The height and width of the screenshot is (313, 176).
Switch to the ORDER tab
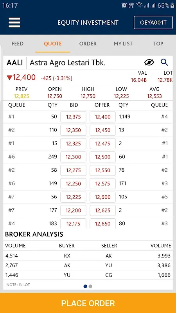tap(88, 44)
